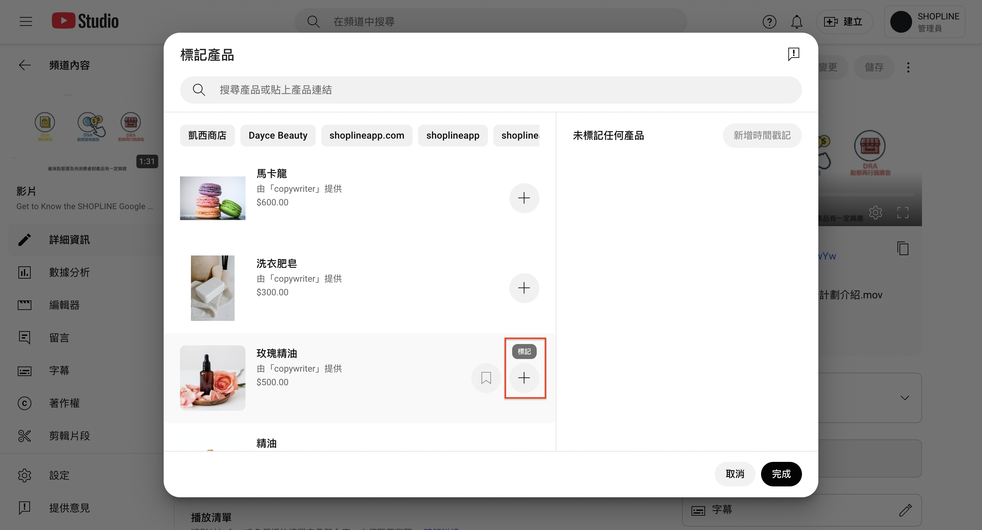Click the 剪輯片段 scissors icon
982x530 pixels.
pos(25,436)
